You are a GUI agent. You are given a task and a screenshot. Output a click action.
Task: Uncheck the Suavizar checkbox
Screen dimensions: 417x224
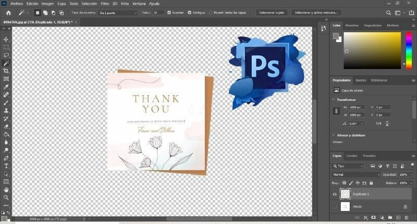pyautogui.click(x=168, y=12)
